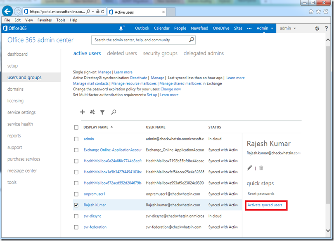Close the Active users browser tab
The image size is (334, 241).
pos(163,12)
